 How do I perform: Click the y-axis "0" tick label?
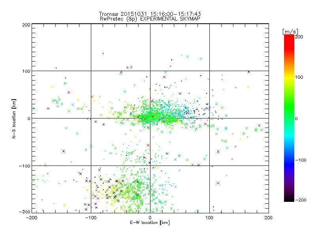coord(29,118)
